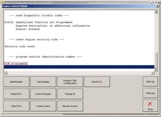The width and height of the screenshot is (161, 117).
Task: Click the 'VIN programmed' log entry
Action: [x=16, y=63]
